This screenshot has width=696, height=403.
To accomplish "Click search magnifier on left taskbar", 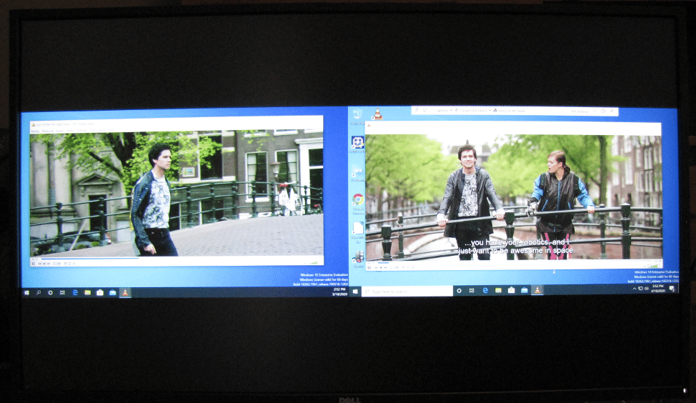I will tap(39, 292).
